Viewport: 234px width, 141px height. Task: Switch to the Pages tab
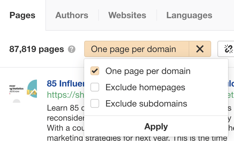click(23, 15)
